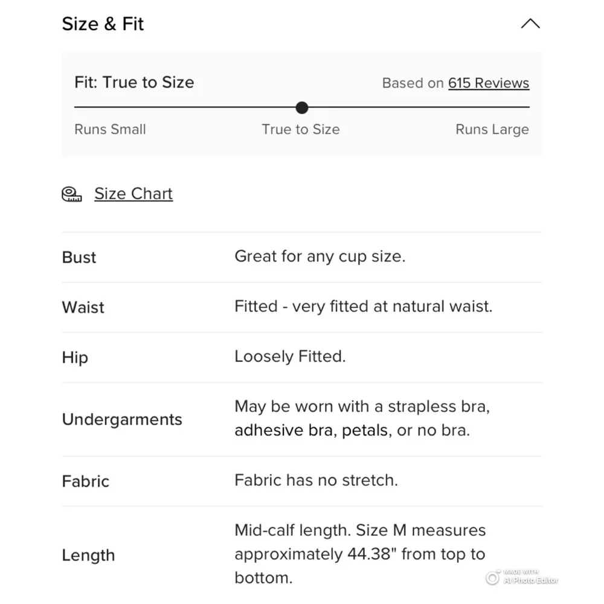
Task: Select the Length row label
Action: [88, 555]
